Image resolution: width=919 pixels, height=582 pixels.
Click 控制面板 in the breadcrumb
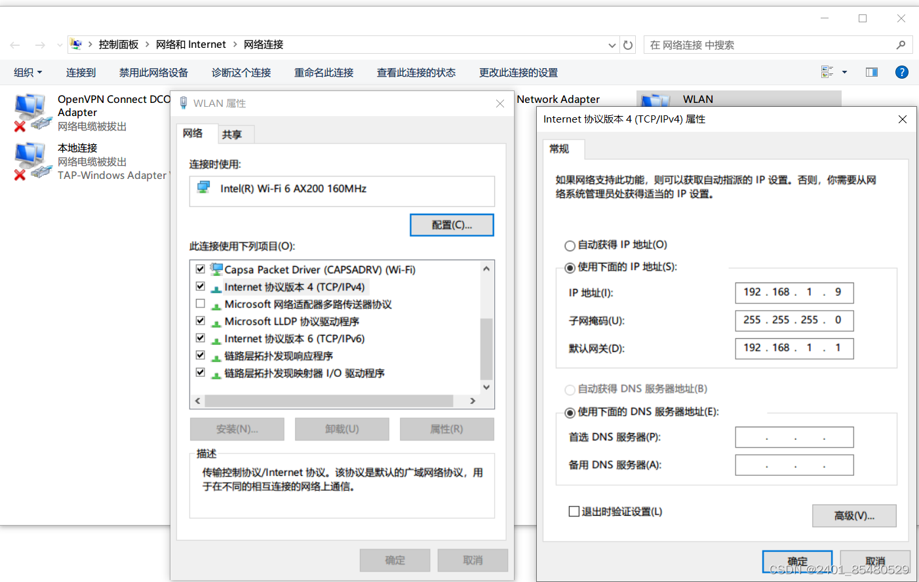click(119, 45)
